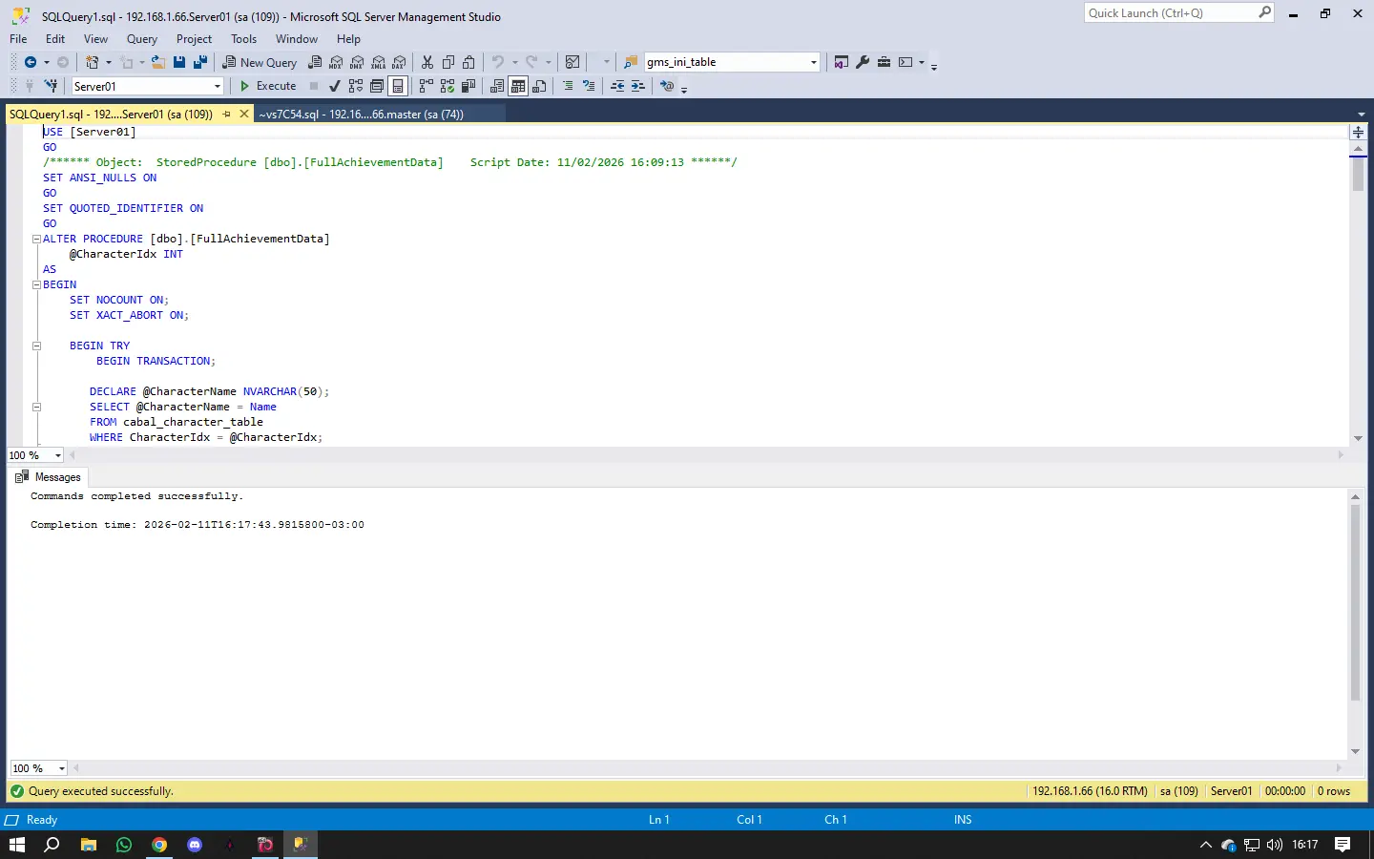Screen dimensions: 1374x859
Task: Click the MDX query icon
Action: [x=336, y=62]
